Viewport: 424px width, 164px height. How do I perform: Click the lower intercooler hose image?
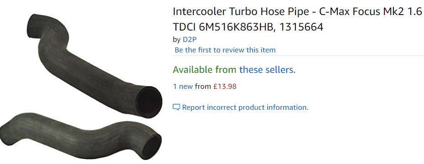81,135
